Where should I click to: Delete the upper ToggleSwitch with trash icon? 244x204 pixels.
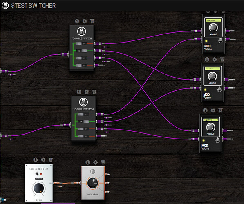tap(92, 21)
